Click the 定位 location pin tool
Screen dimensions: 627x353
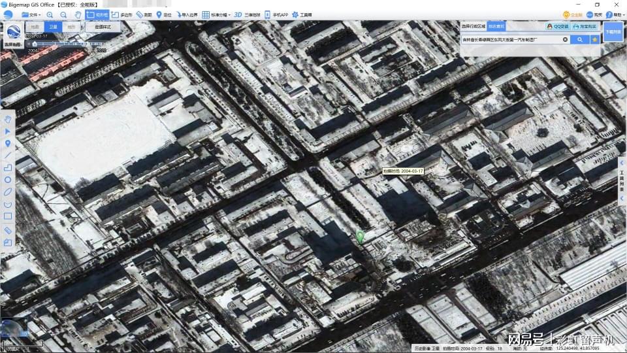point(164,14)
